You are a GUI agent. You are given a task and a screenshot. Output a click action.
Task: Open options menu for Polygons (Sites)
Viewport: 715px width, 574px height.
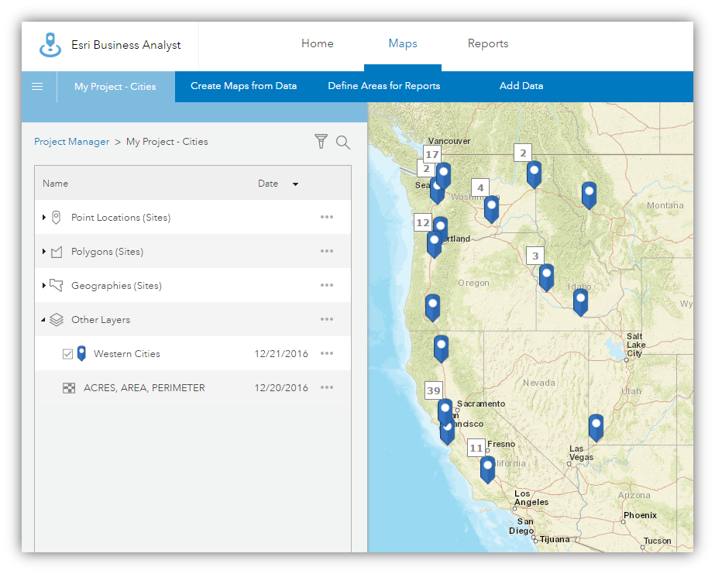(x=326, y=251)
